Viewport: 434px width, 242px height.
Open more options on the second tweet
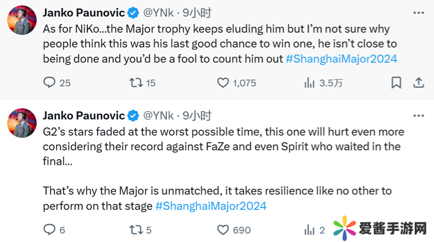click(x=418, y=115)
